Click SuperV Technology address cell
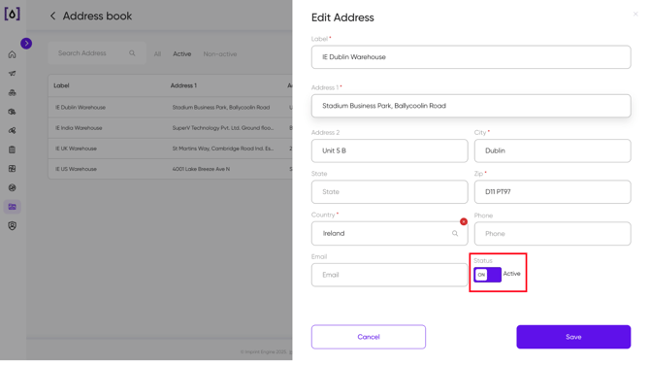This screenshot has width=650, height=365. click(x=222, y=128)
